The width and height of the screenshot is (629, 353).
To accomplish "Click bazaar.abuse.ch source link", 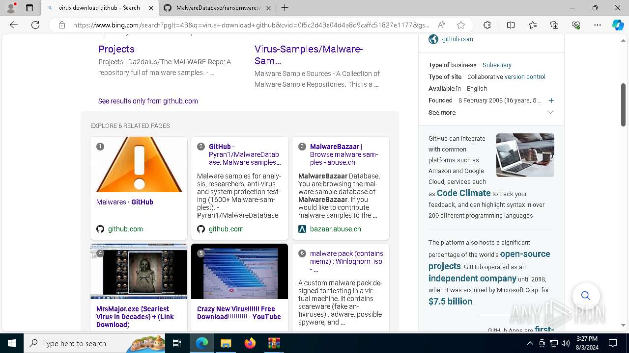I will click(x=336, y=229).
